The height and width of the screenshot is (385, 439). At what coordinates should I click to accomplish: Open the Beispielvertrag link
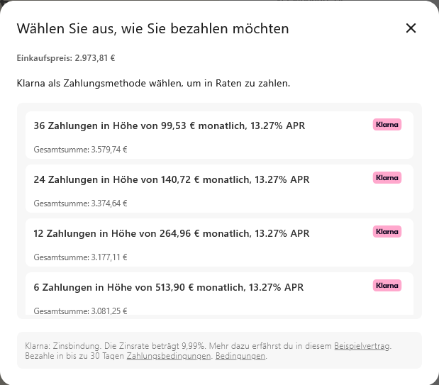[362, 346]
